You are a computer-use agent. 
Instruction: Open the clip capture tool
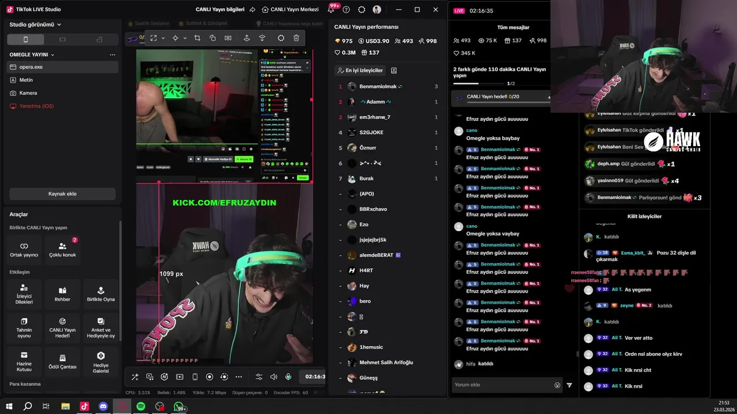click(x=180, y=377)
